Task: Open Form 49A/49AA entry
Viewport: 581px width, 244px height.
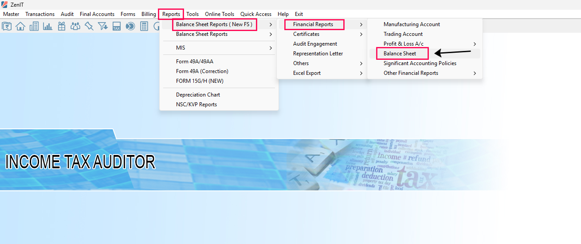Action: 195,62
